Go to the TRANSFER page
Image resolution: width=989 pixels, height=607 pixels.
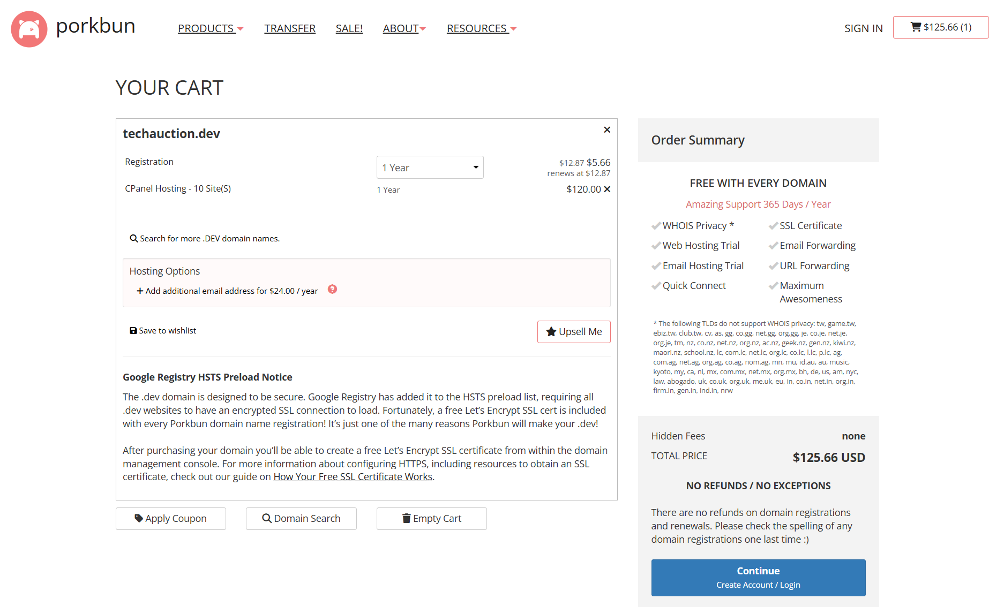coord(290,28)
